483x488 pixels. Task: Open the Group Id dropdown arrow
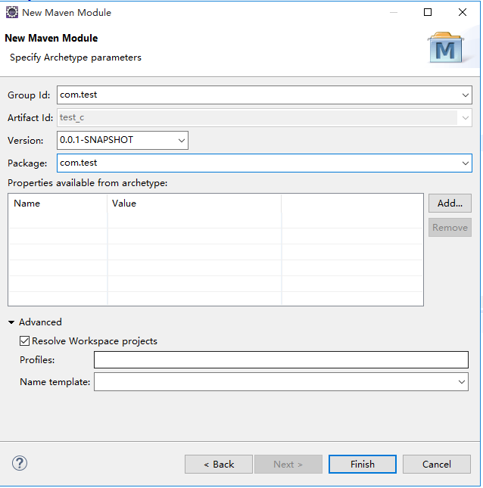[x=466, y=95]
